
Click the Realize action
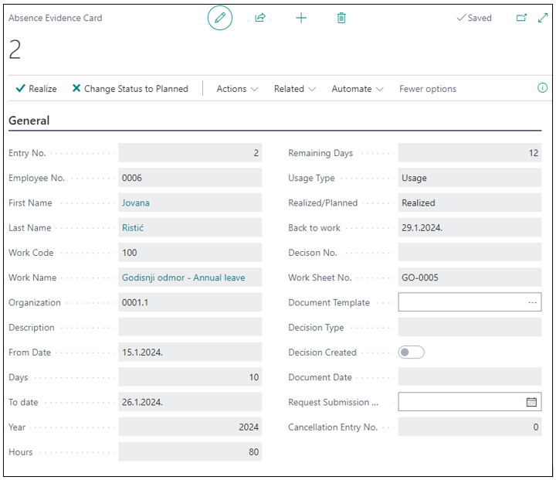click(x=36, y=89)
